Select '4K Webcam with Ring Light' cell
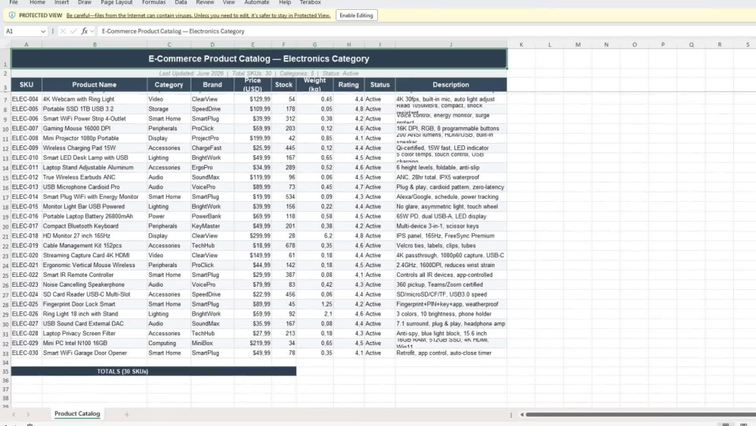The height and width of the screenshot is (426, 756). [x=94, y=99]
